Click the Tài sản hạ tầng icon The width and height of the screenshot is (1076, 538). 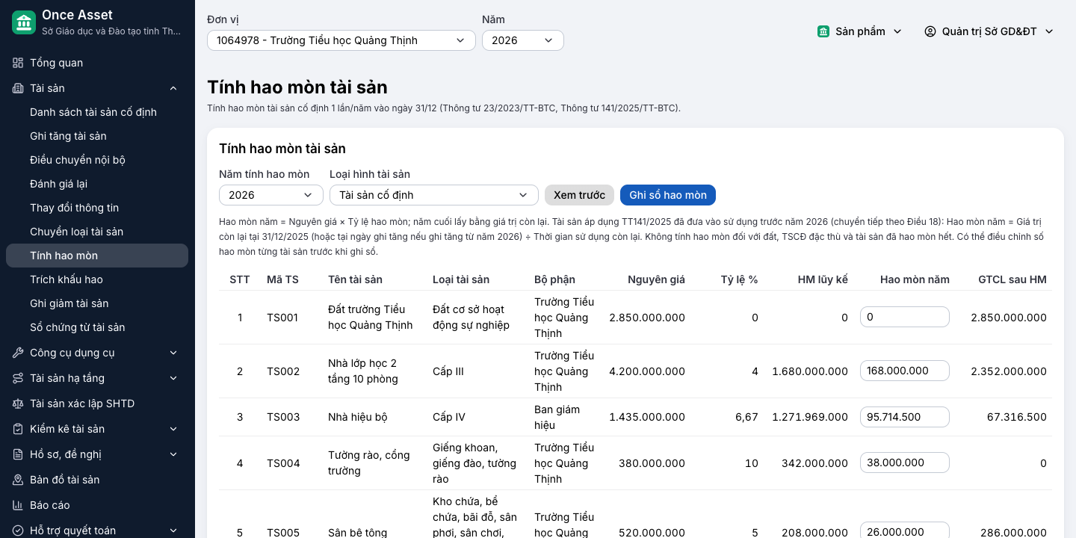point(18,378)
